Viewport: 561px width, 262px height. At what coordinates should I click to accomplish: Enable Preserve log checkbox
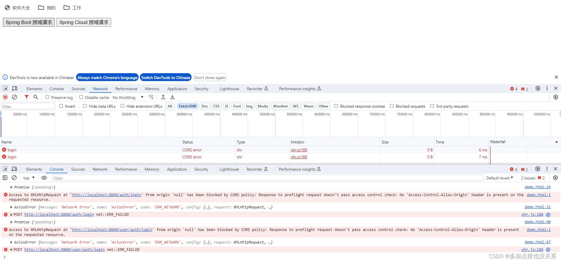click(47, 97)
